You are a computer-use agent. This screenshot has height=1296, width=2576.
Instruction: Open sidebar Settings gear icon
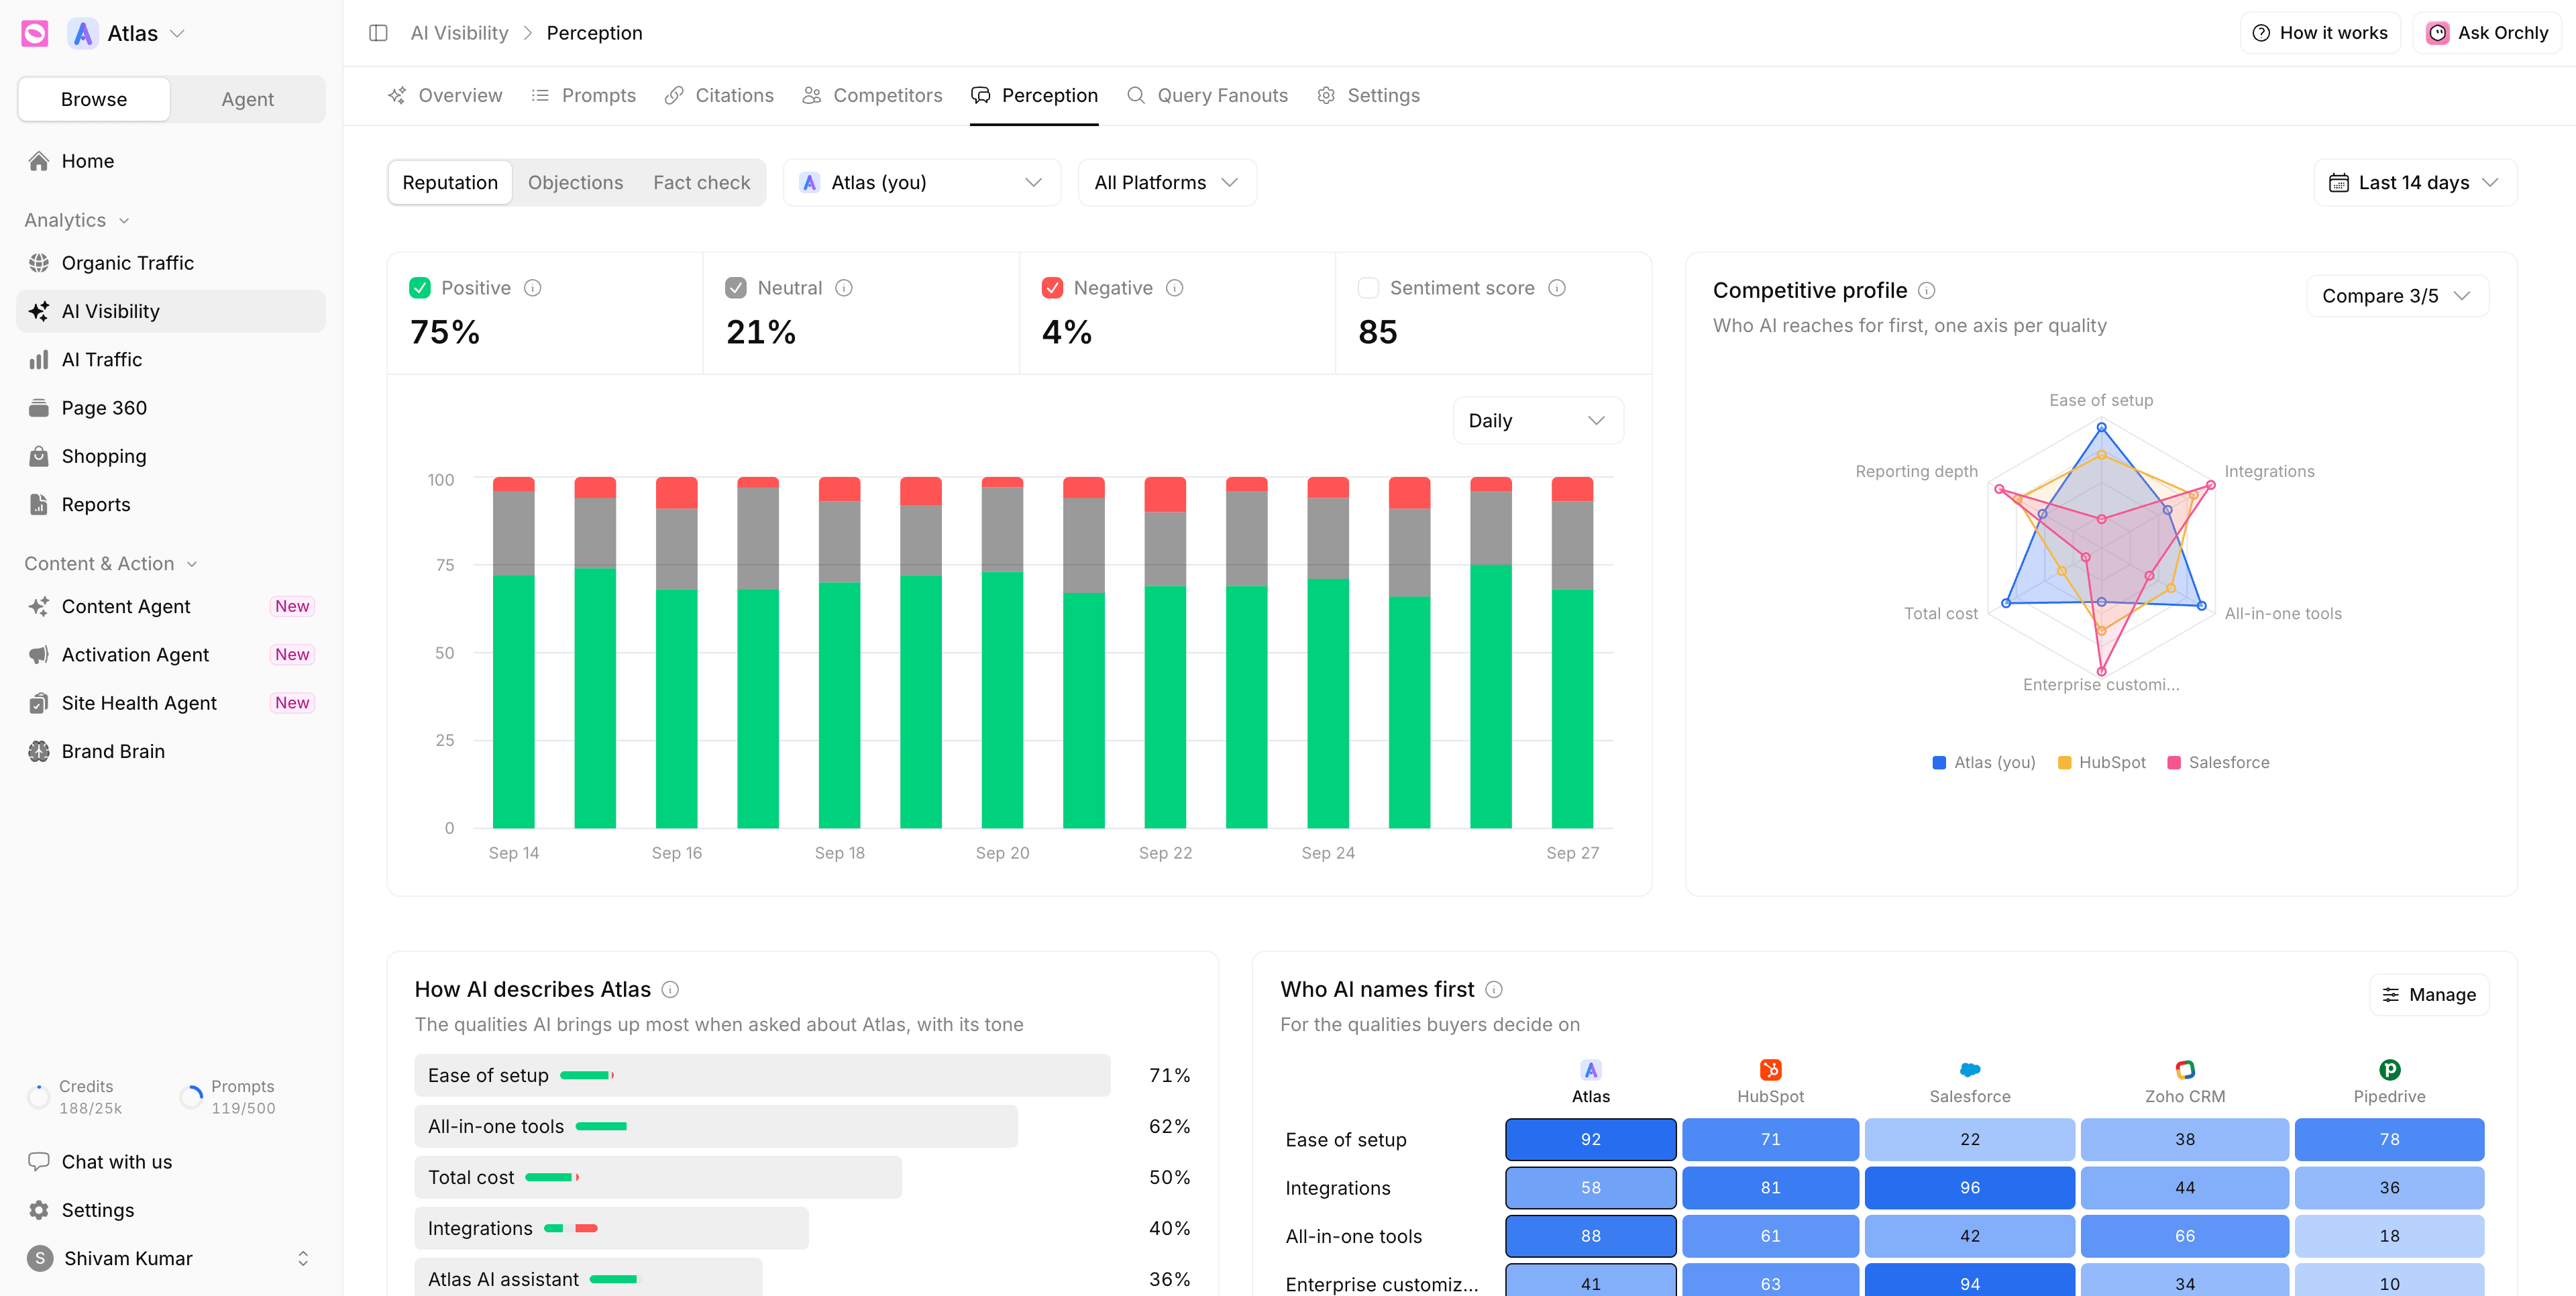(x=39, y=1210)
